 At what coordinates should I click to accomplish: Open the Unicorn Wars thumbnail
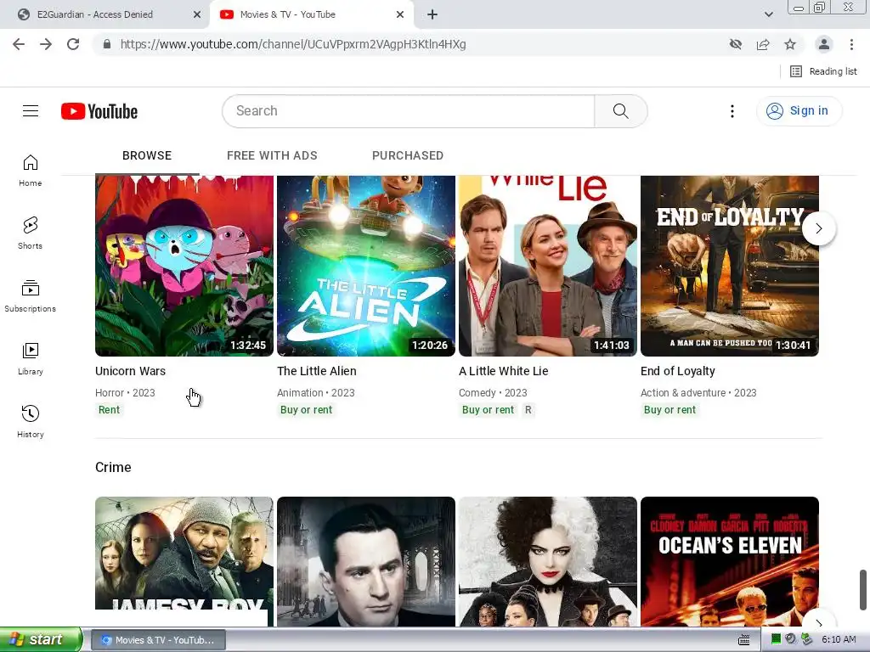point(184,266)
